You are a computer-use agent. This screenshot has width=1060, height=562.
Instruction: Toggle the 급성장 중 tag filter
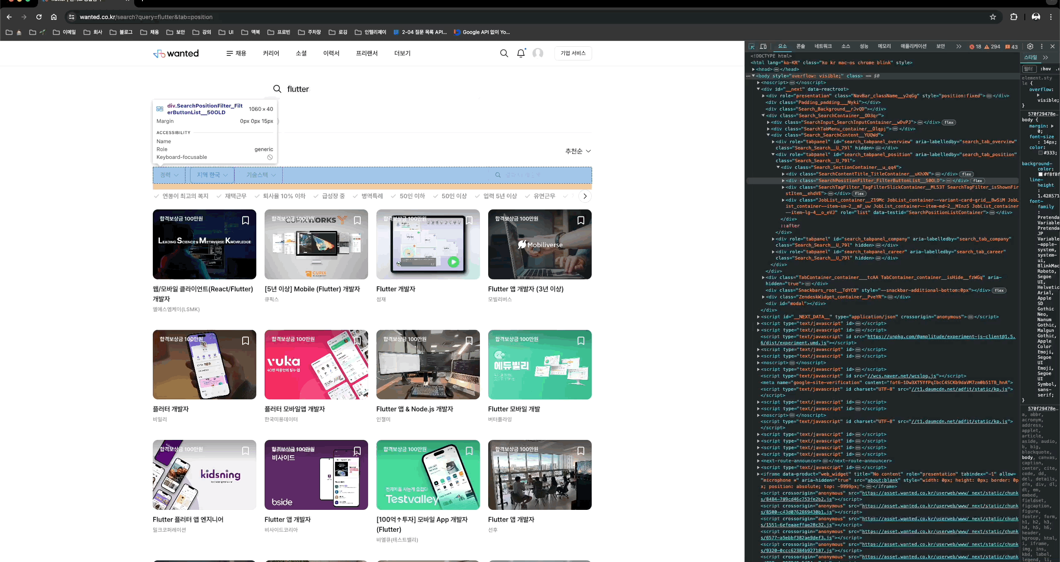coord(329,196)
